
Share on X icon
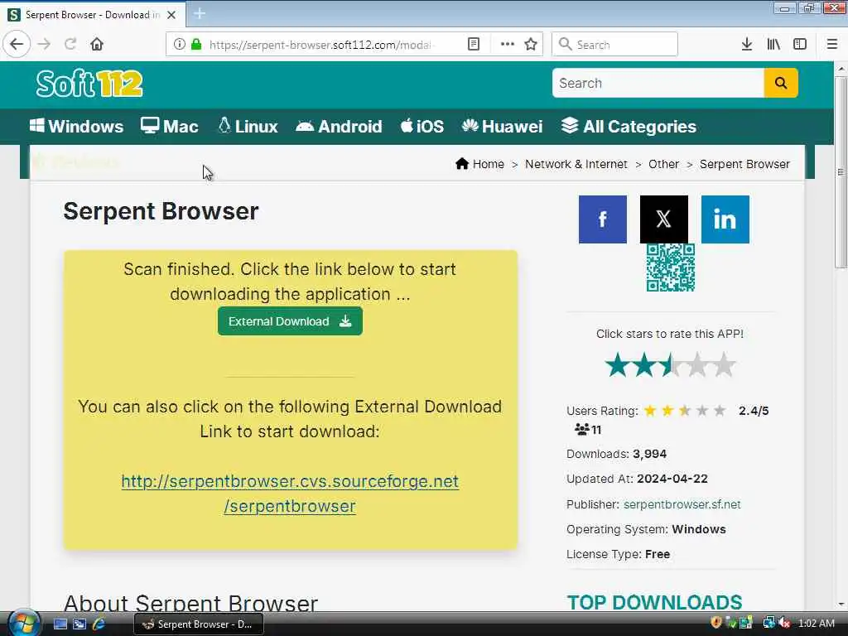pyautogui.click(x=663, y=219)
